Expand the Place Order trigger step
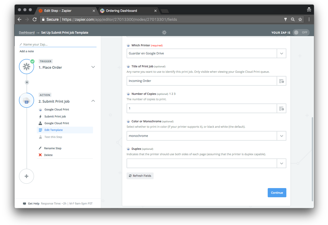Viewport: 328px width, 225px height. (93, 67)
